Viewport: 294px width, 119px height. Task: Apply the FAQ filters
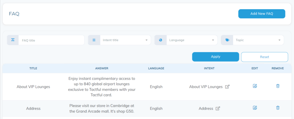coord(215,57)
